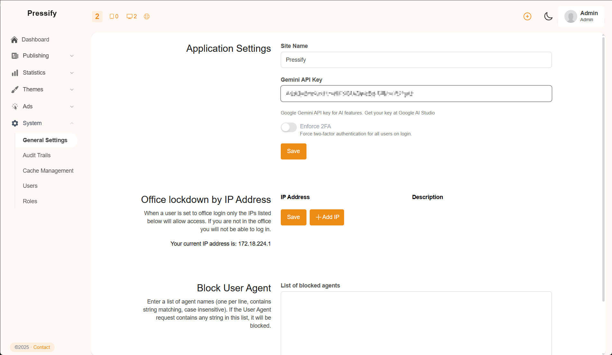The image size is (612, 355).
Task: Click the globe icon in top bar
Action: [147, 16]
